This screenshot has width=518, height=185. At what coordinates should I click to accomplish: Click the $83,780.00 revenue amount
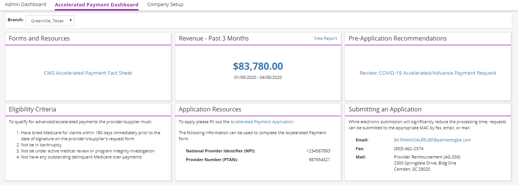[x=258, y=66]
